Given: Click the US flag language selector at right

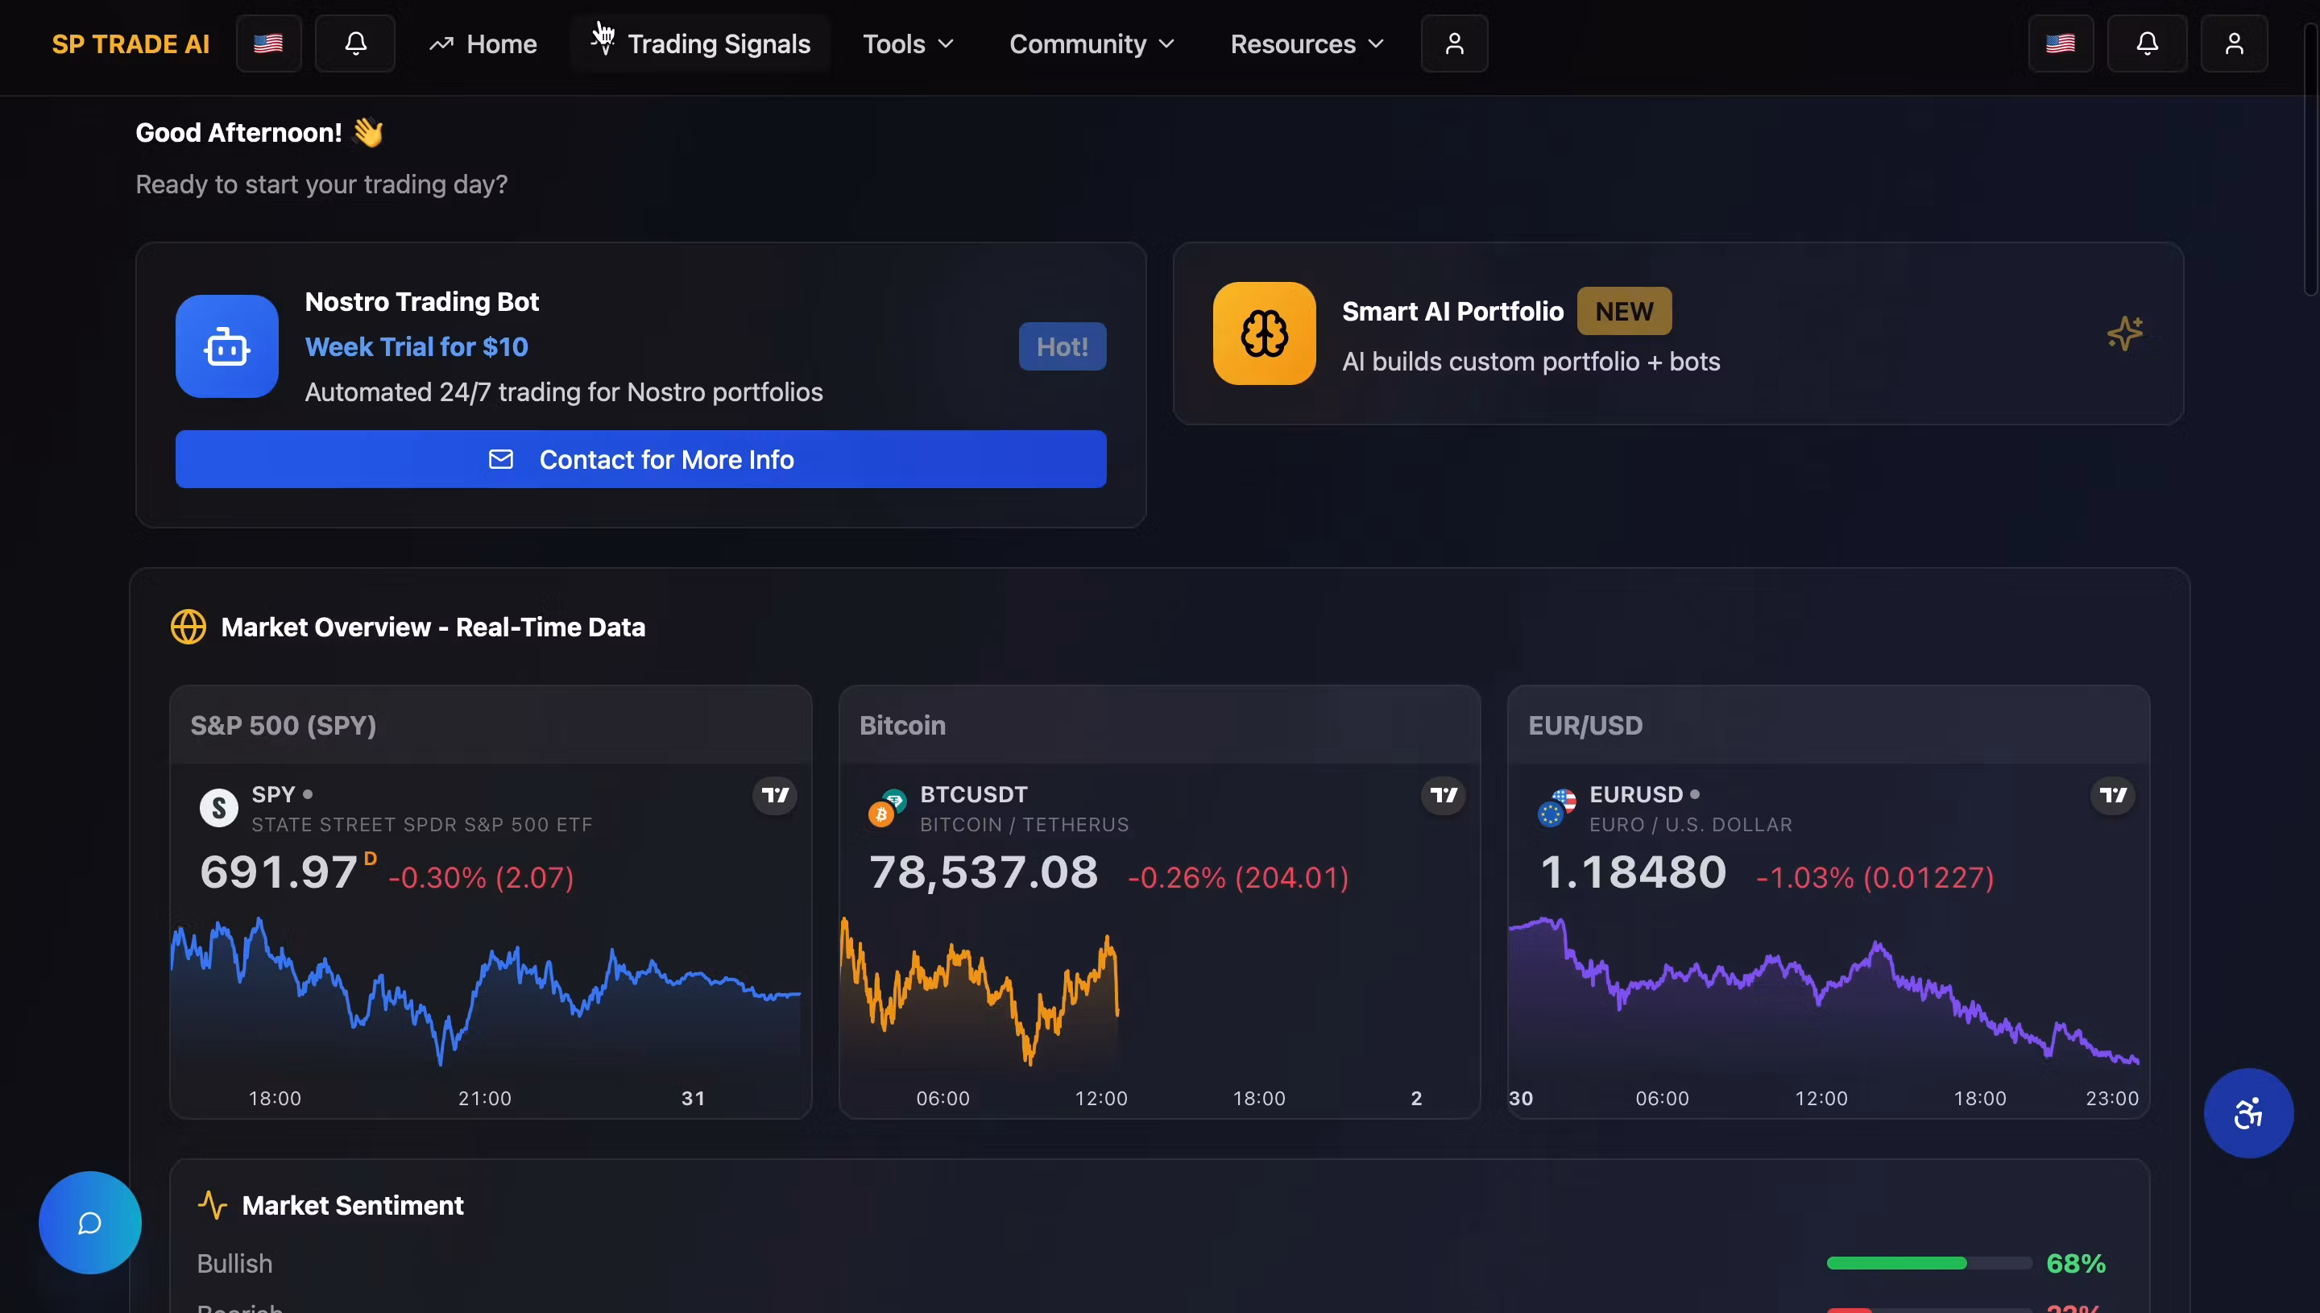Looking at the screenshot, I should pyautogui.click(x=2061, y=43).
